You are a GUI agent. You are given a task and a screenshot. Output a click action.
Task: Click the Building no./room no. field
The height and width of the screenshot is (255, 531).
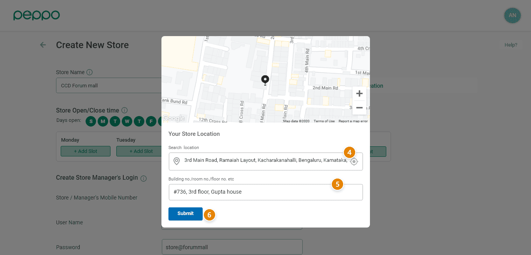click(x=265, y=192)
